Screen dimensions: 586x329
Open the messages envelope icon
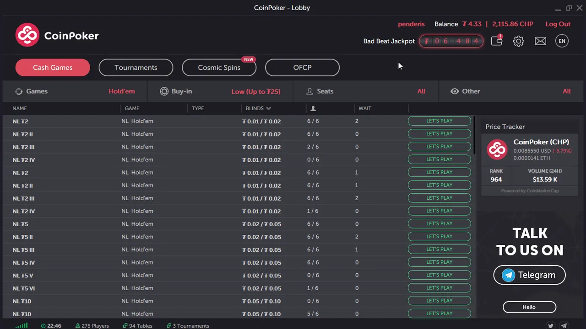point(540,41)
